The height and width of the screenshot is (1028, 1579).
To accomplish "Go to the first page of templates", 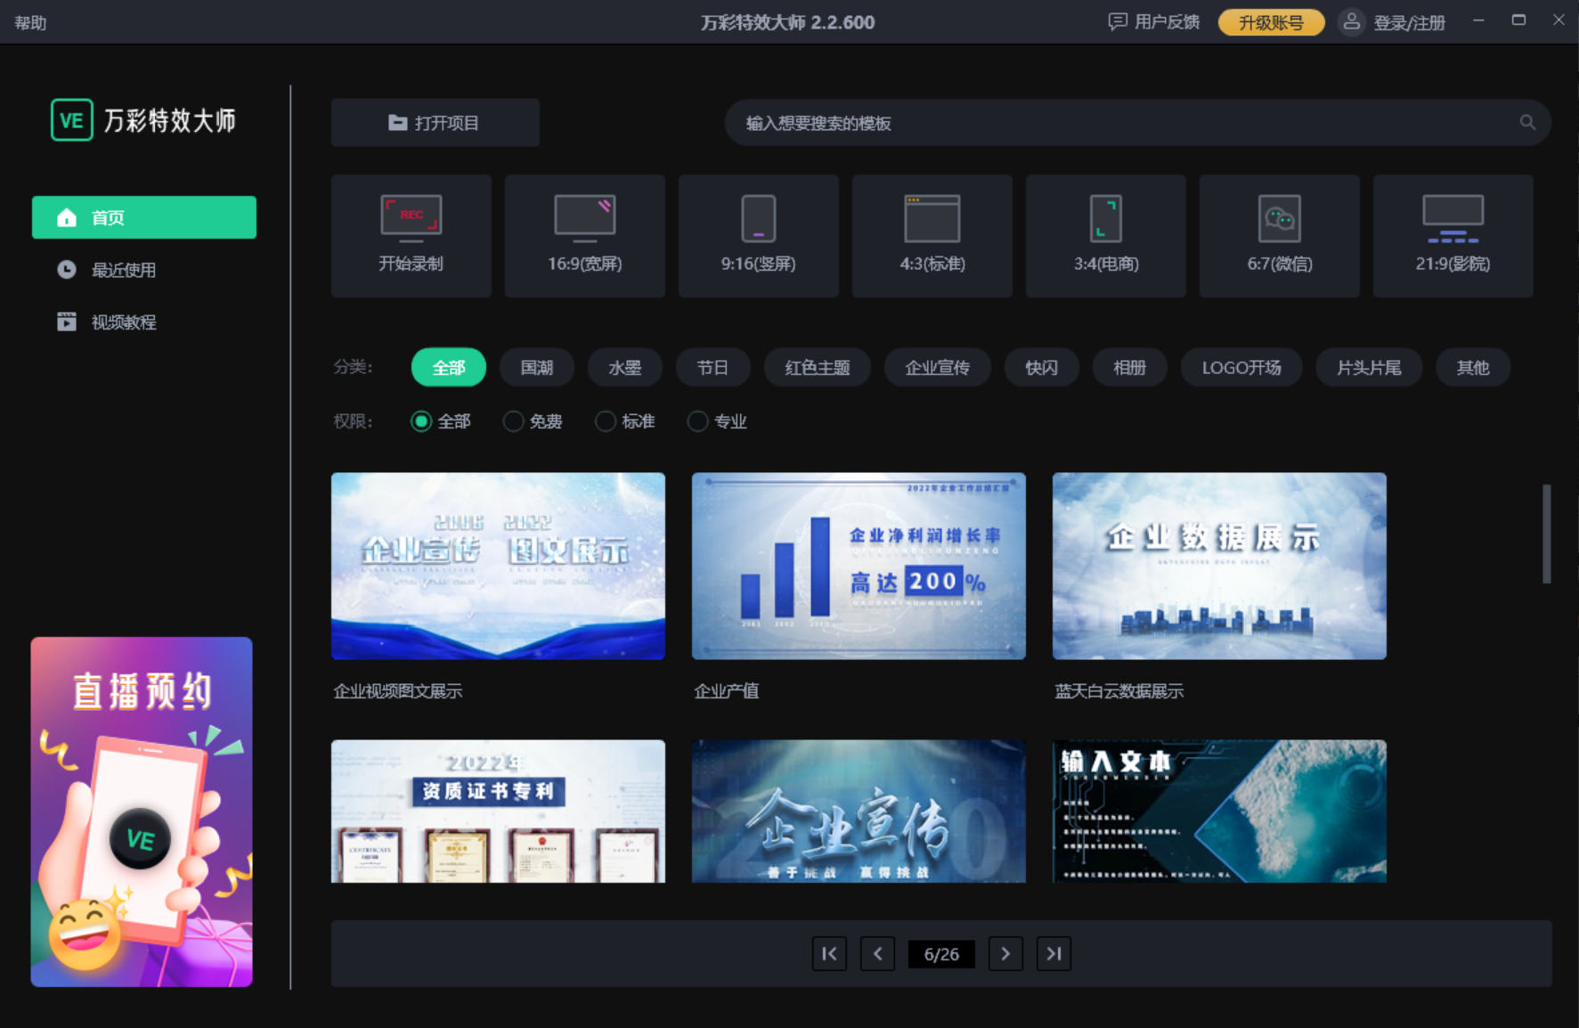I will pos(829,954).
